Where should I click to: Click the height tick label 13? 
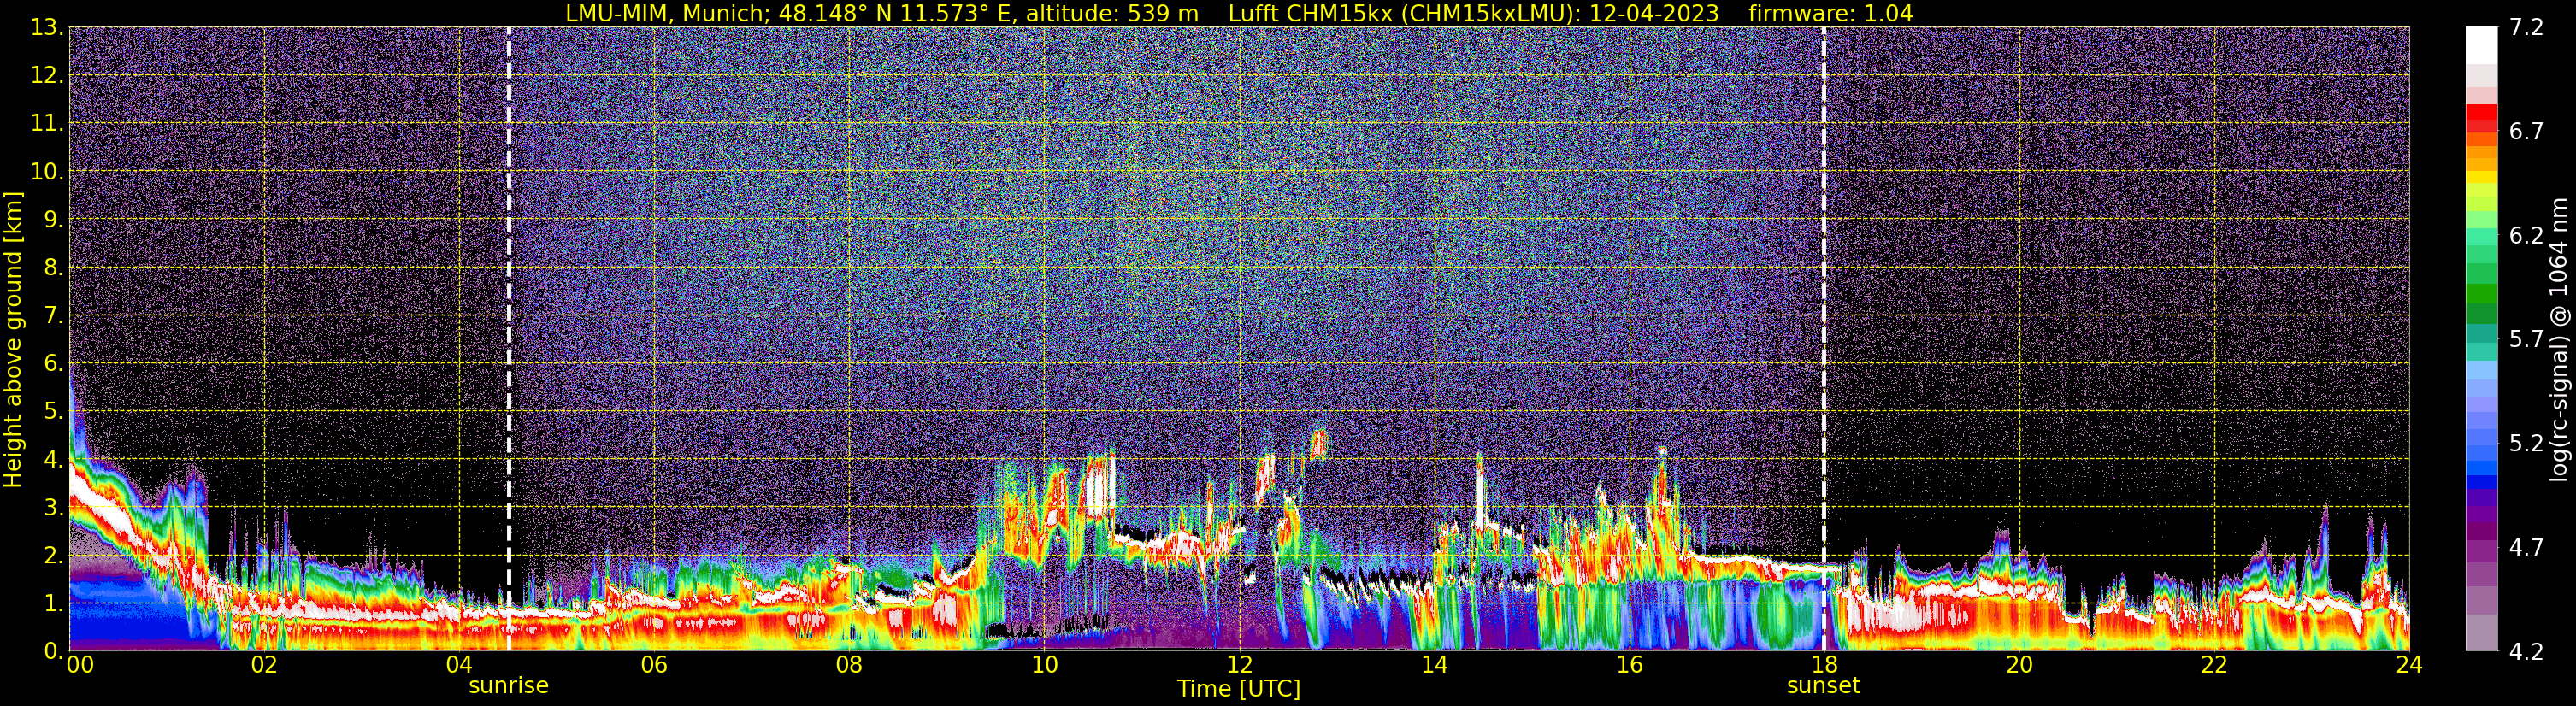tap(46, 28)
